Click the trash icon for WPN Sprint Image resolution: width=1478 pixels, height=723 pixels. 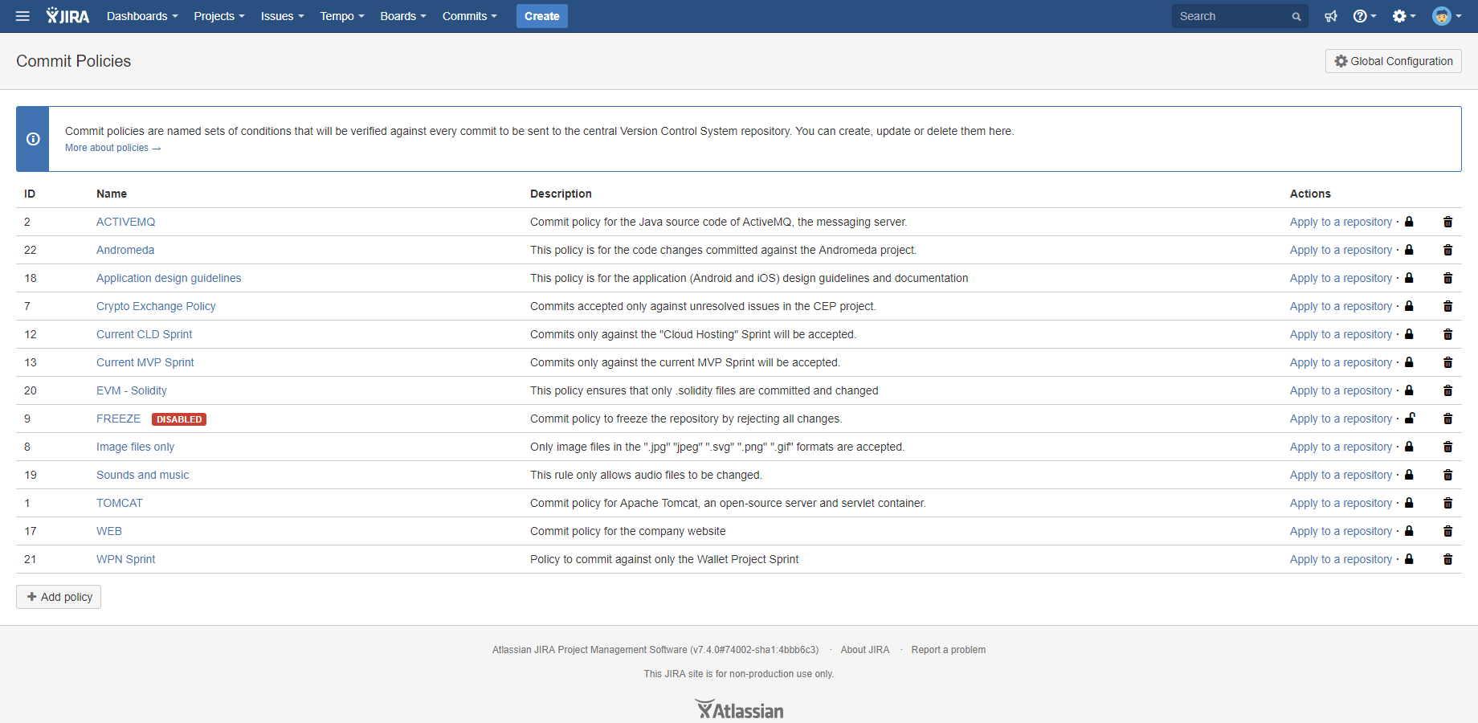[x=1447, y=559]
